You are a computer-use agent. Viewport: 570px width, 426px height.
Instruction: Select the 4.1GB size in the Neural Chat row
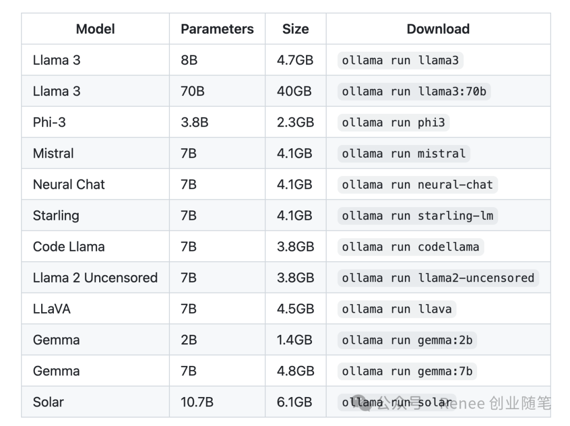(x=294, y=185)
